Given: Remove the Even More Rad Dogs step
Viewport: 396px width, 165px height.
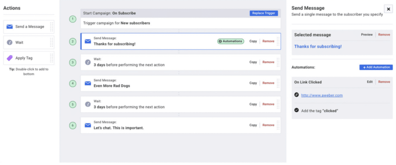Looking at the screenshot, I should (268, 83).
